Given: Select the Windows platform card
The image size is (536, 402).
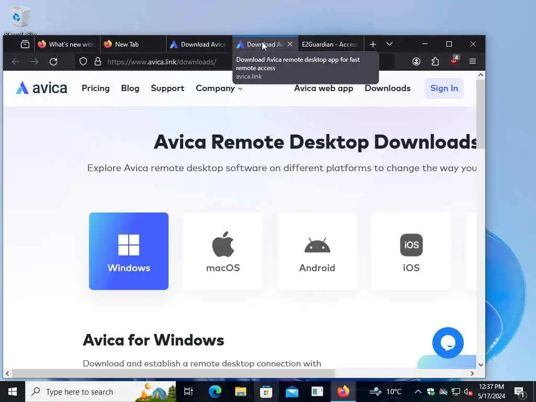Looking at the screenshot, I should coord(129,251).
